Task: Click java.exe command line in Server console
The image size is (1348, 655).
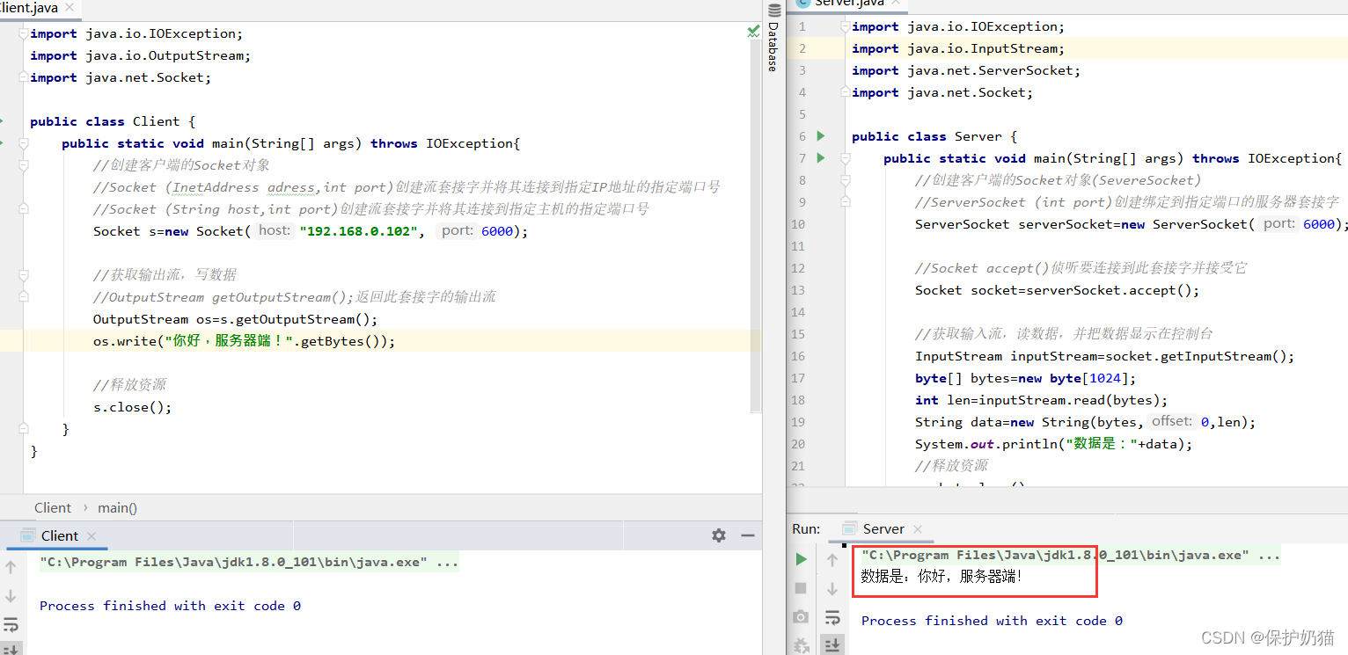Action: click(x=1071, y=555)
